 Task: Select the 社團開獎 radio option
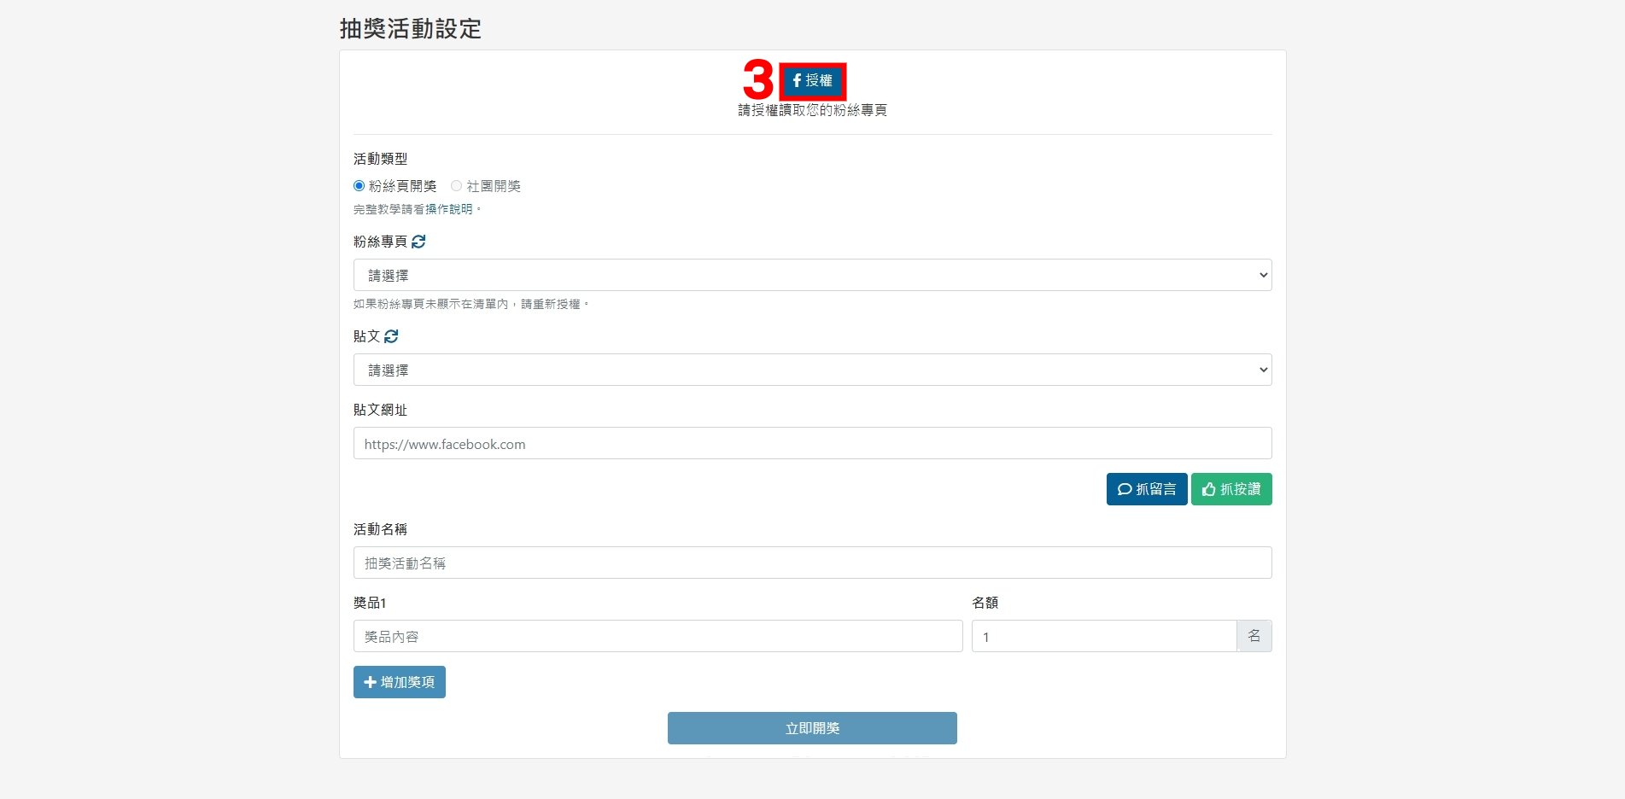click(457, 186)
